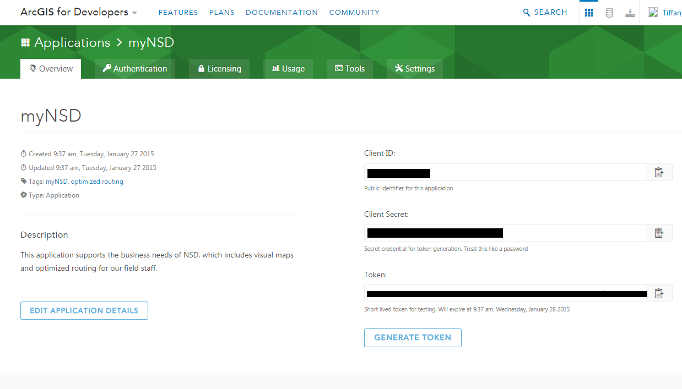Open the Documentation menu
The width and height of the screenshot is (682, 389).
(282, 13)
